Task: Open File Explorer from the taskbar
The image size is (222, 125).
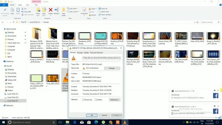Action: [x=68, y=122]
